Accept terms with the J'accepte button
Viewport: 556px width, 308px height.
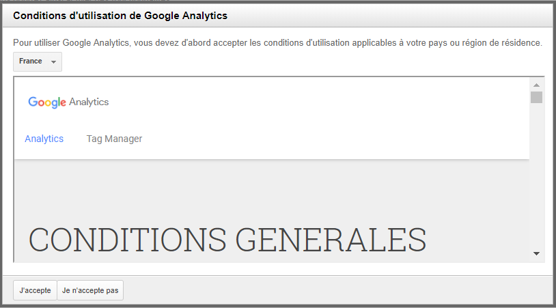35,290
